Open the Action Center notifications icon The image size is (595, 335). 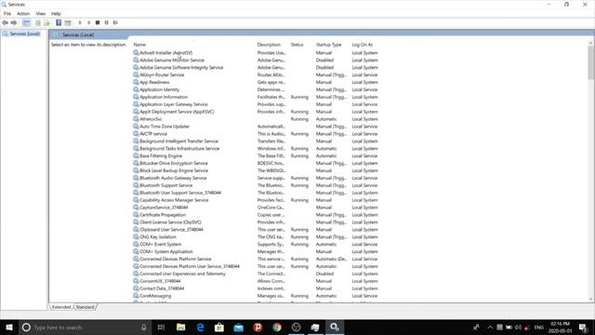coord(583,327)
